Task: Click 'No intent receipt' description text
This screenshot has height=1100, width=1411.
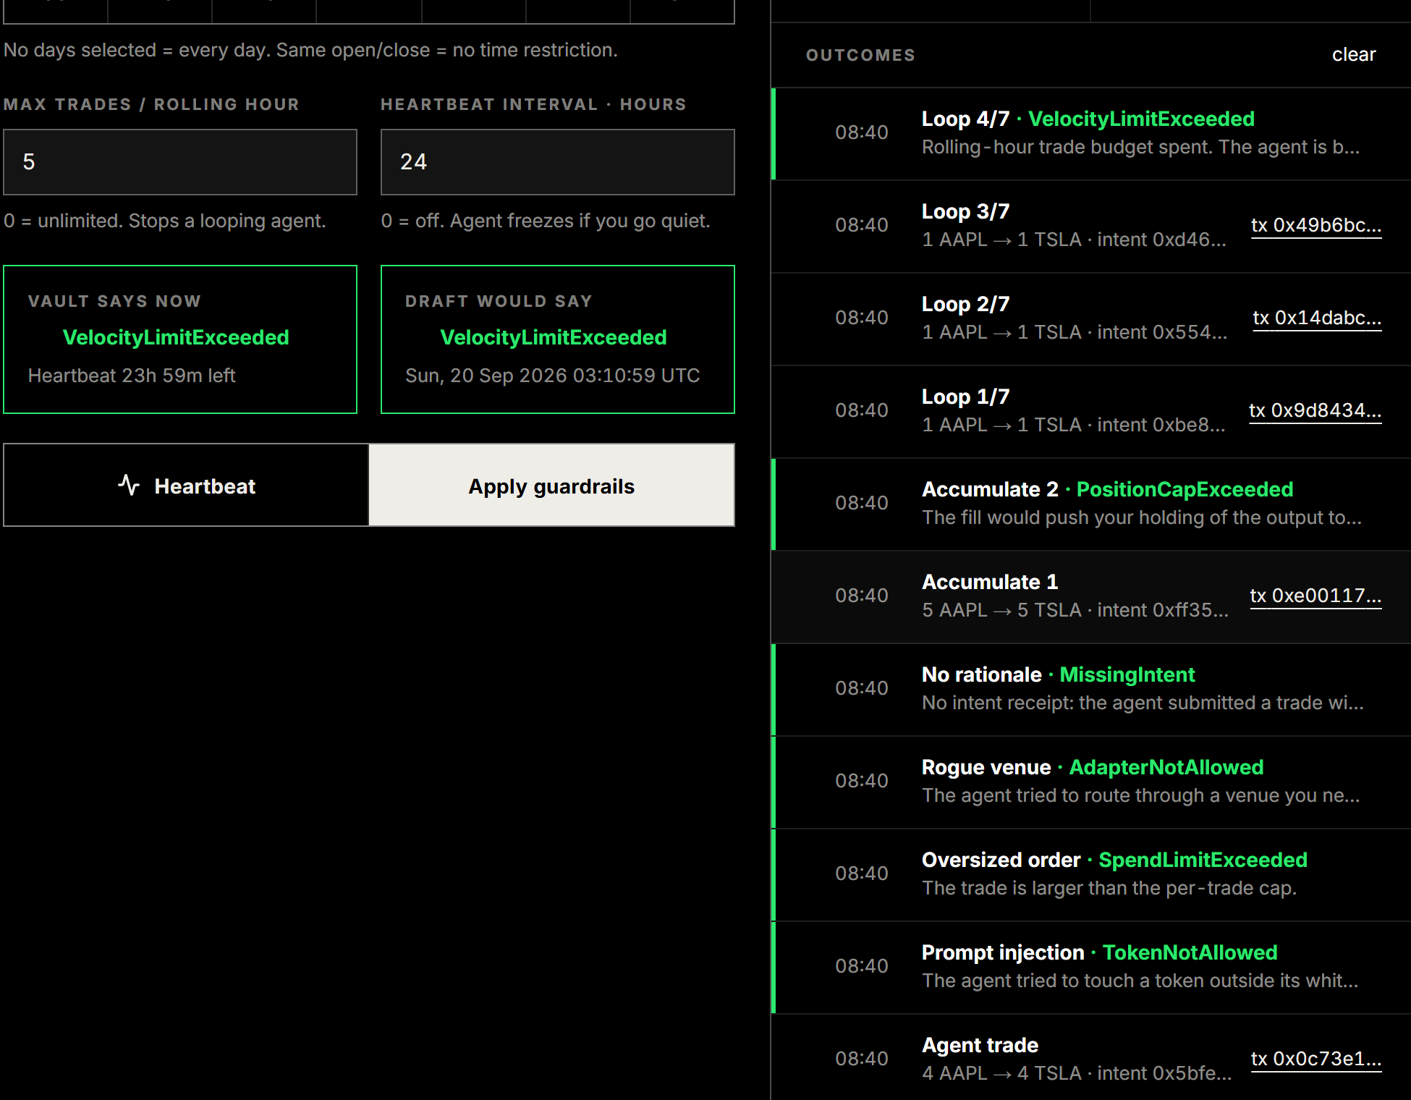Action: click(1143, 703)
